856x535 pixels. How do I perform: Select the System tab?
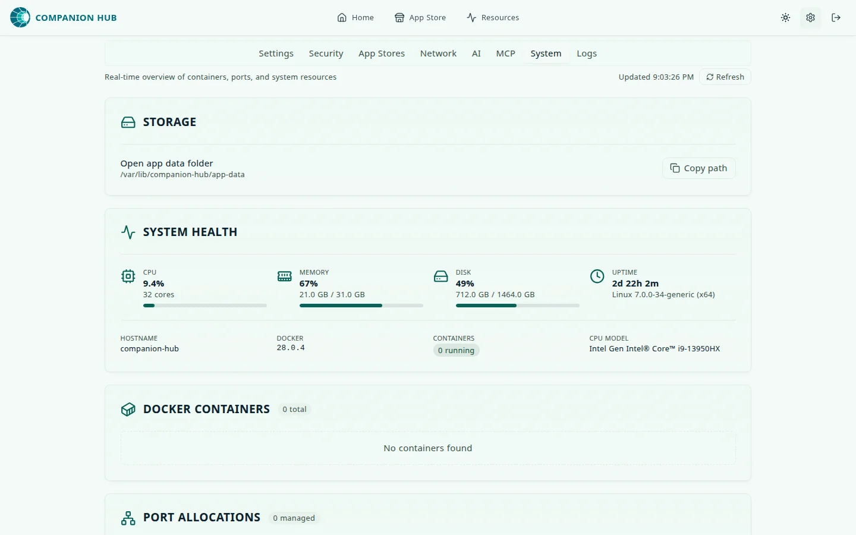point(546,53)
